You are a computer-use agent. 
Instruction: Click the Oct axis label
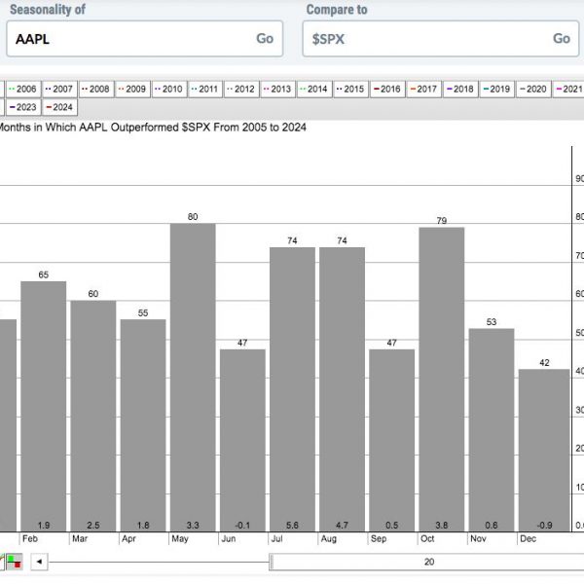pos(427,538)
